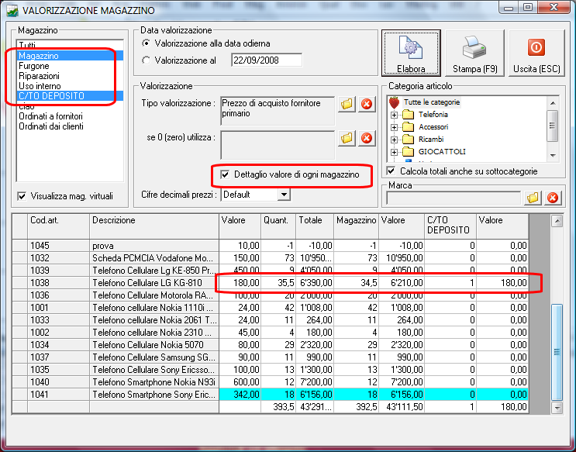The width and height of the screenshot is (576, 452).
Task: Select 'Valorizzazione al' date radio button
Action: click(147, 60)
